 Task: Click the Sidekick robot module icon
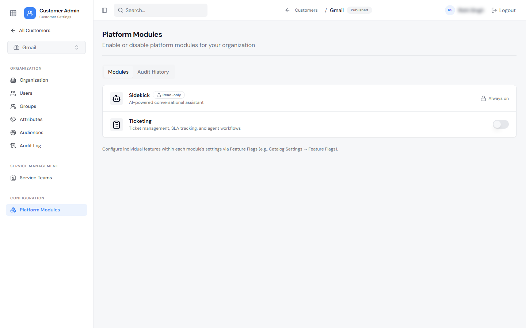click(x=117, y=98)
